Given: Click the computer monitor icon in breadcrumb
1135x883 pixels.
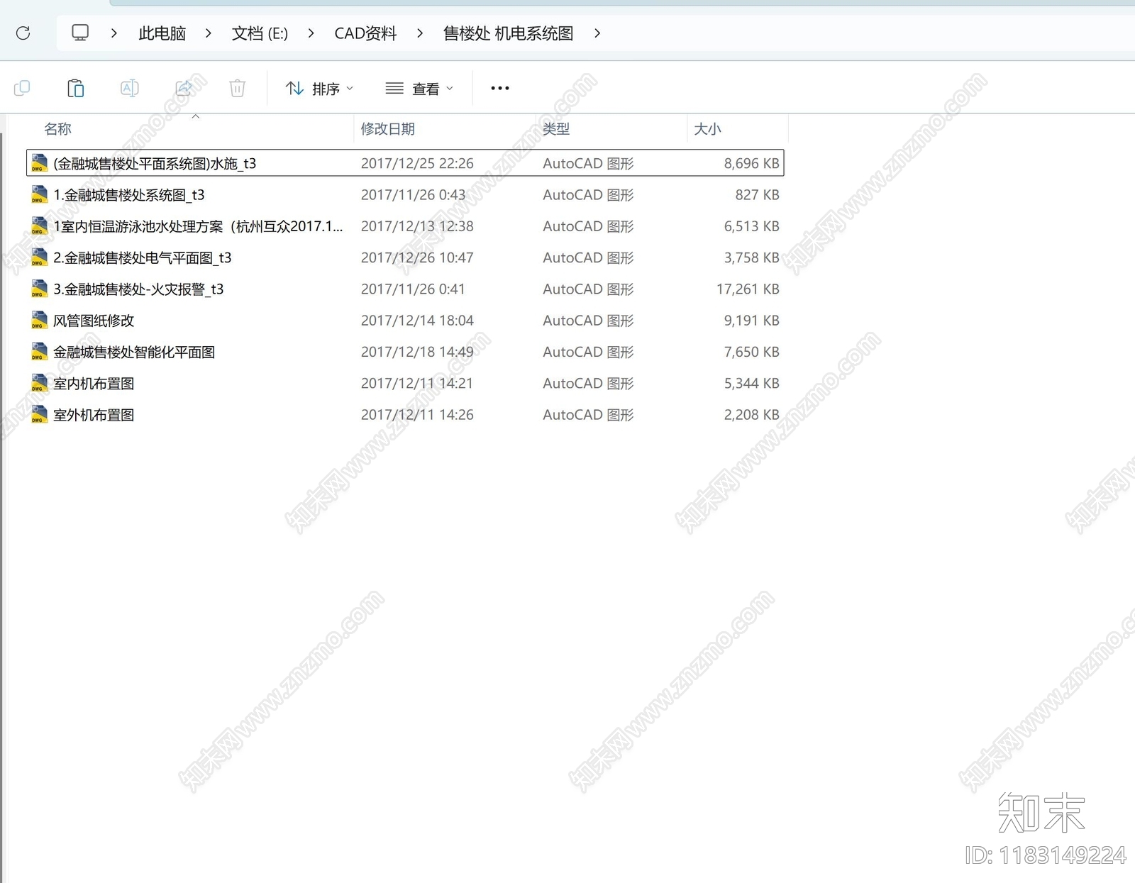Looking at the screenshot, I should pos(80,33).
